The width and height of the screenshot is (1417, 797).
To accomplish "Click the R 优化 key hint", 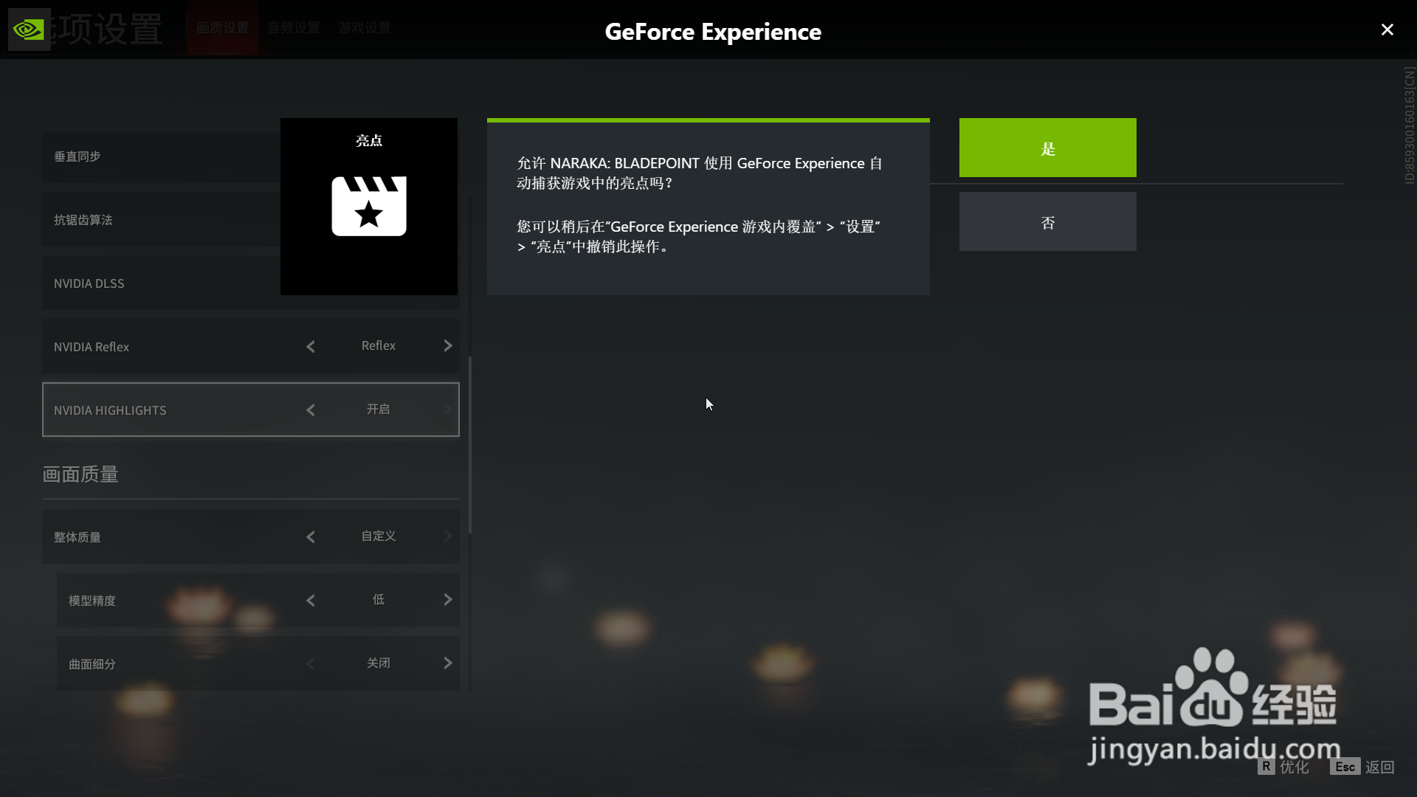I will (1283, 767).
